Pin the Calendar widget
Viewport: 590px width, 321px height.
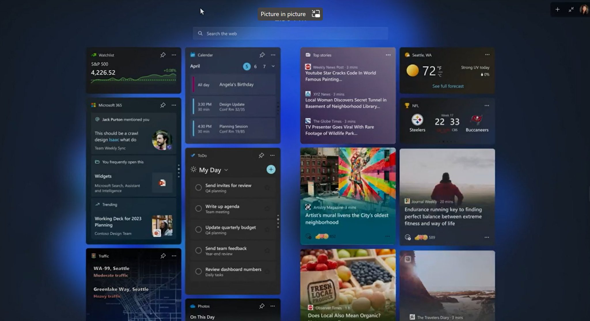coord(262,55)
